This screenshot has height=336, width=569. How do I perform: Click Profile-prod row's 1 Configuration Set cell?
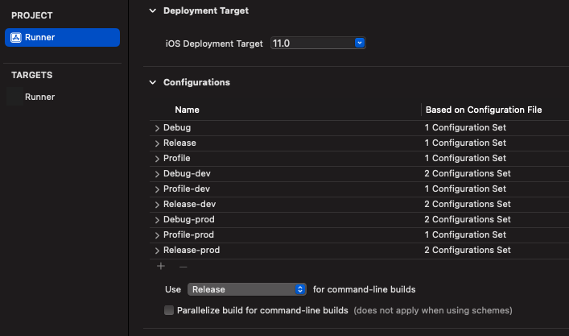point(465,234)
